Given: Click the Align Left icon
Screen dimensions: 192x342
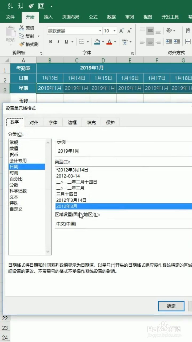Looking at the screenshot, I should 142,42.
